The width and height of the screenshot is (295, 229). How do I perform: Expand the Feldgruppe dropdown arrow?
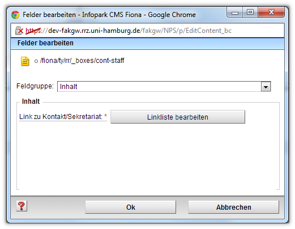pos(266,87)
